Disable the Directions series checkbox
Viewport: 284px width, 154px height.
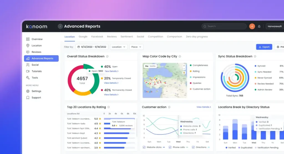point(193,147)
